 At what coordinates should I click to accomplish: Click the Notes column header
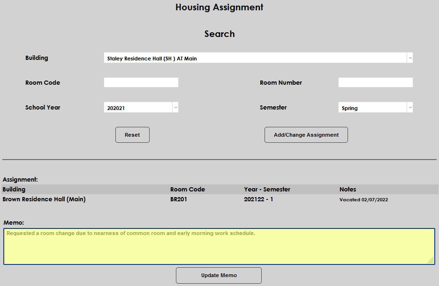347,189
